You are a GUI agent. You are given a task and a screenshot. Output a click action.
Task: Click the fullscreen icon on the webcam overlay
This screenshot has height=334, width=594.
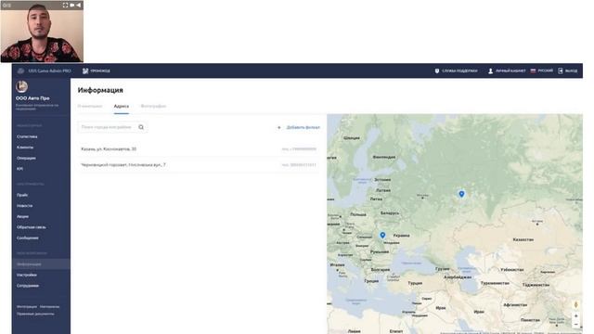pos(65,5)
